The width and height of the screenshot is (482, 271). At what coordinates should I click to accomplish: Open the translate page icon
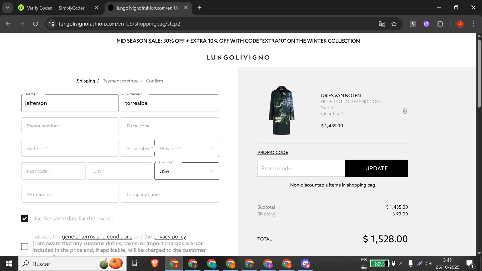[x=382, y=24]
